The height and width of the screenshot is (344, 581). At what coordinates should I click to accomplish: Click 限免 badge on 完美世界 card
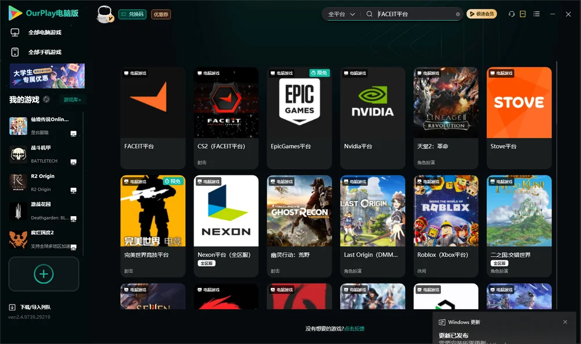(173, 181)
